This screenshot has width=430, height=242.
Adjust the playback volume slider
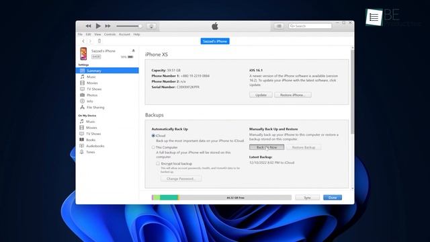(x=128, y=26)
